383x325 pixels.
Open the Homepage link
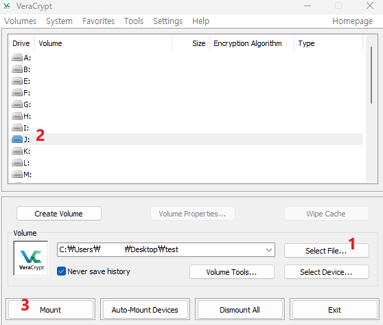pos(353,21)
